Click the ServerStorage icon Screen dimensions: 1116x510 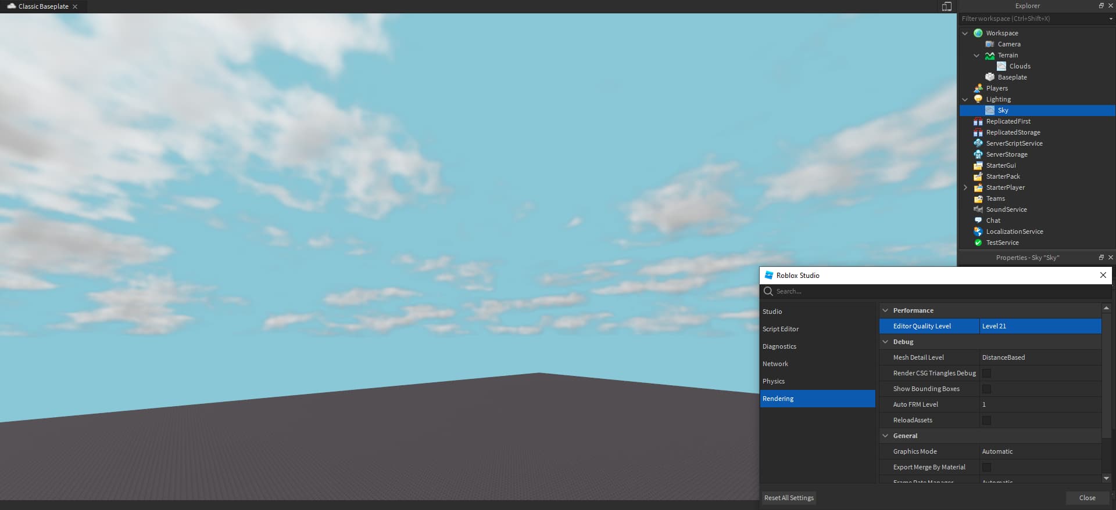978,154
